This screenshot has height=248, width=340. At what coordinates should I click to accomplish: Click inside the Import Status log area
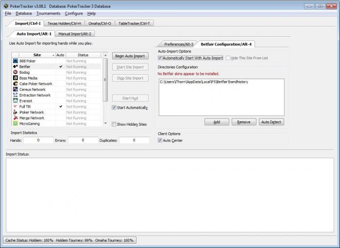click(170, 195)
